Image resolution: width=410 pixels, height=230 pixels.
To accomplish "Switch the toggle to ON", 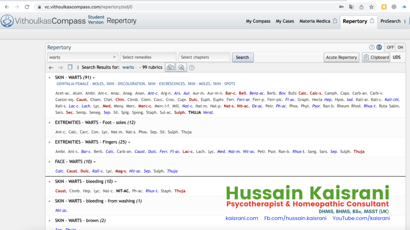I will click(x=400, y=47).
